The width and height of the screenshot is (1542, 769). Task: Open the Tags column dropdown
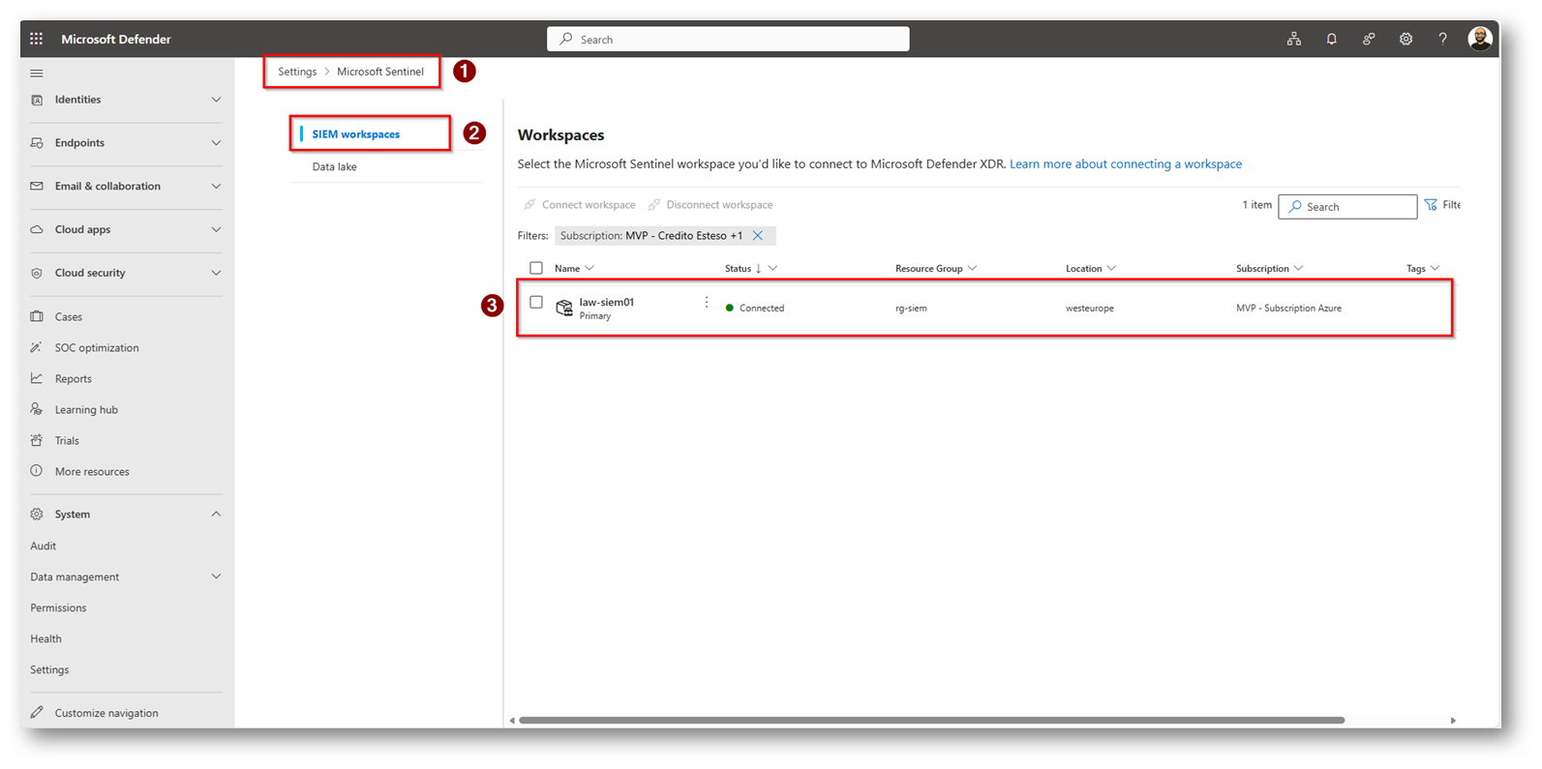coord(1435,268)
